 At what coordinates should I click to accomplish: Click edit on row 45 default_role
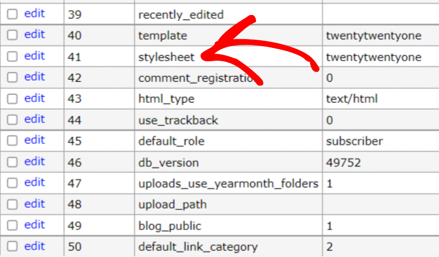pyautogui.click(x=35, y=140)
